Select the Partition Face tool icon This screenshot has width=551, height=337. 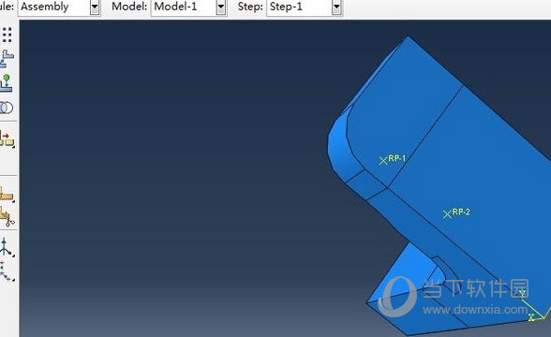(x=7, y=194)
